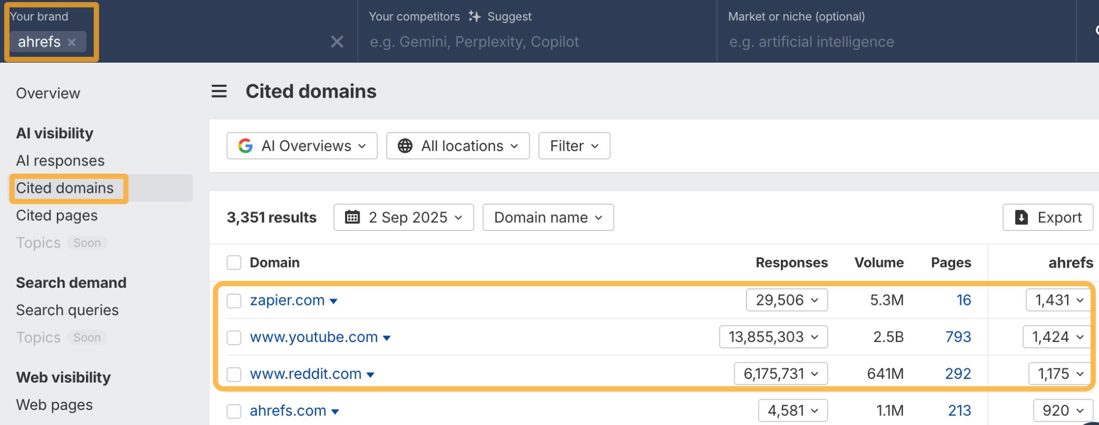Screen dimensions: 1099x425
Task: Click the Export download icon
Action: coord(1021,217)
